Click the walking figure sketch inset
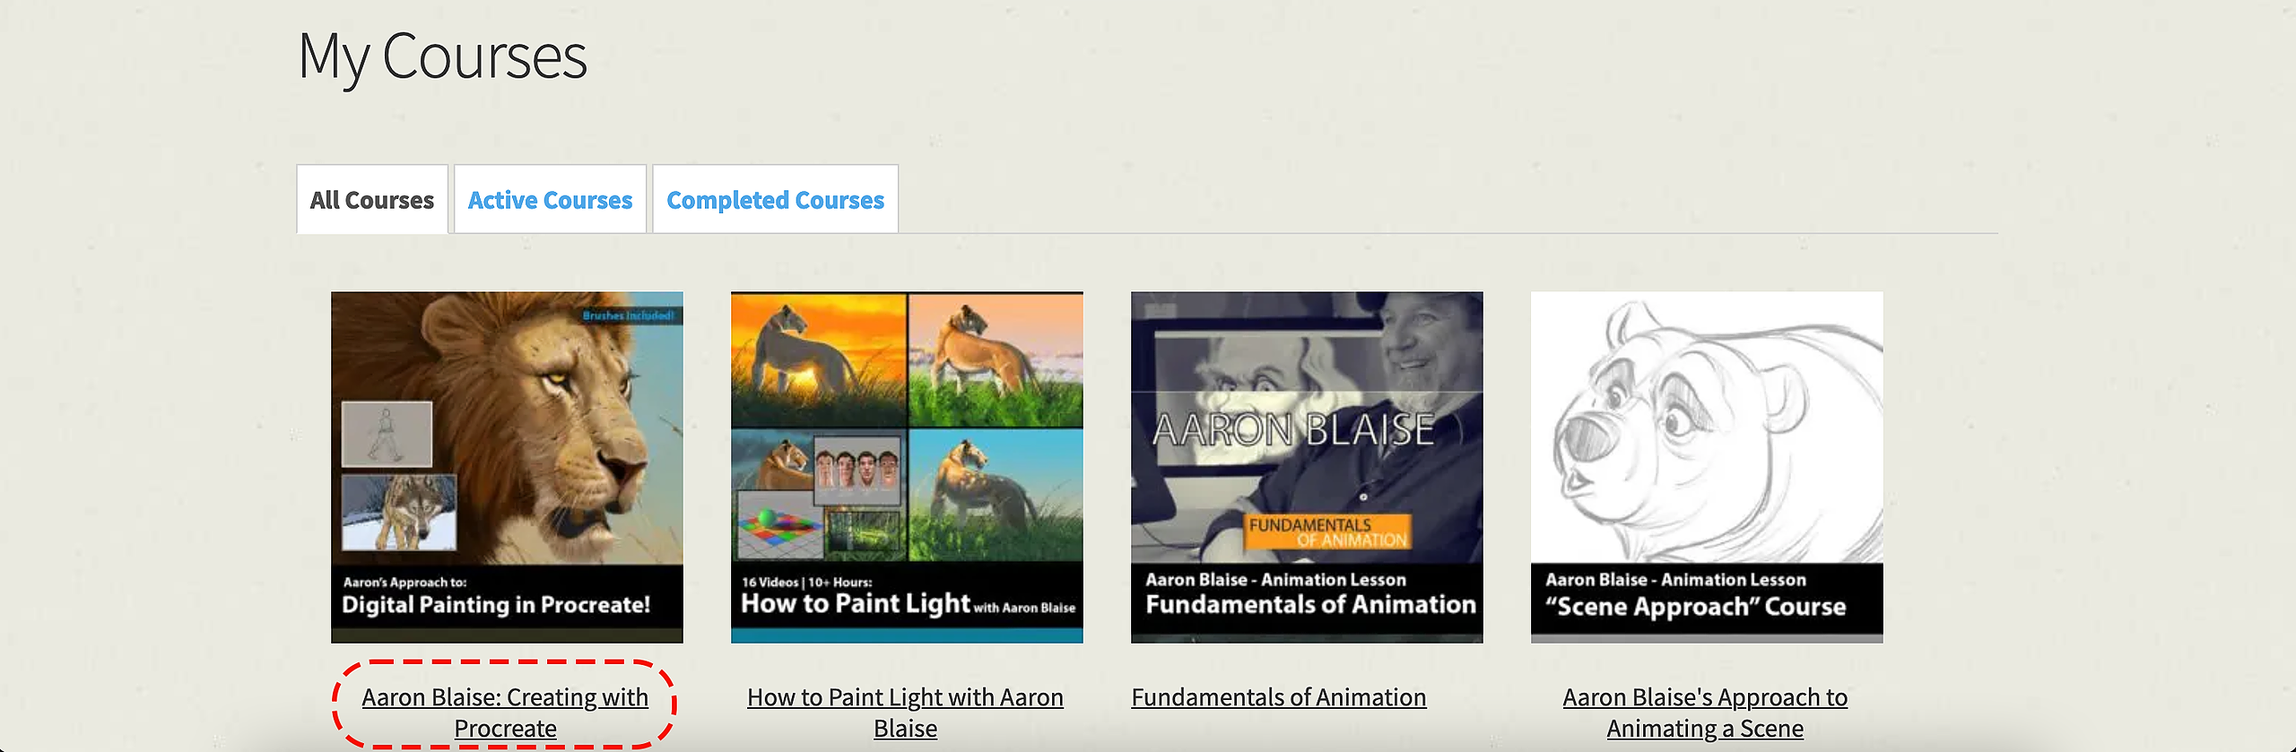 pos(387,434)
